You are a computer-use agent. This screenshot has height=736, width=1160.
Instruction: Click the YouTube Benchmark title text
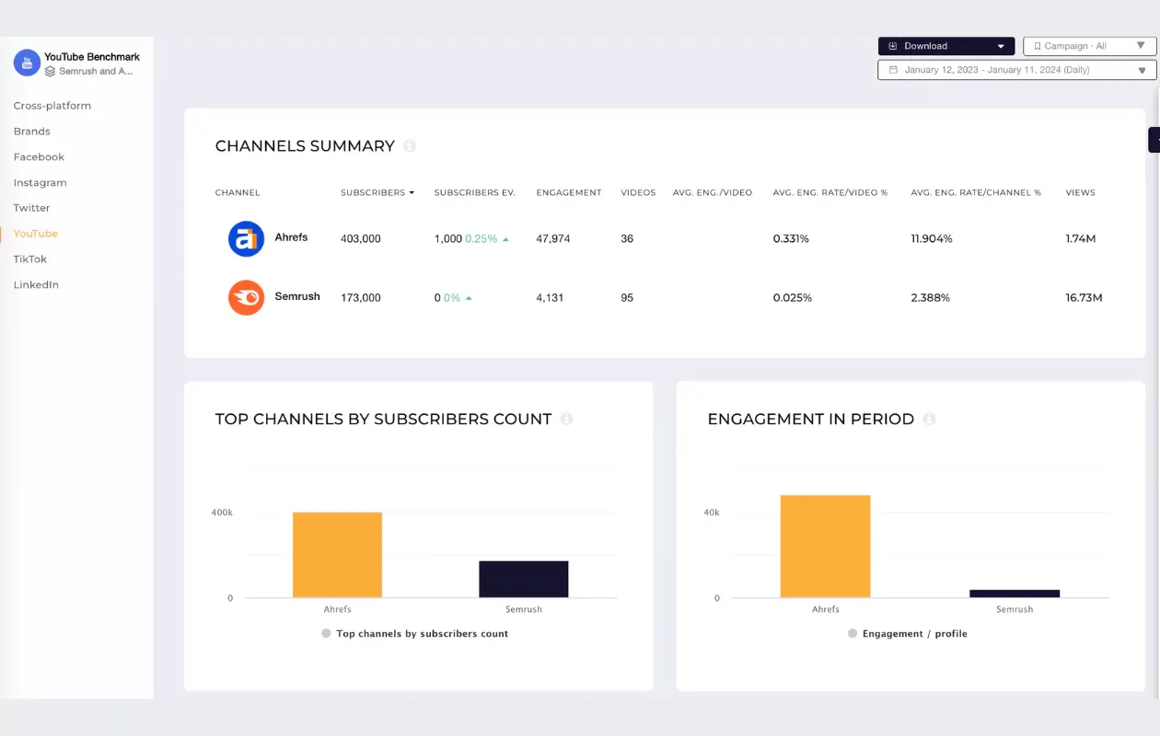point(92,57)
